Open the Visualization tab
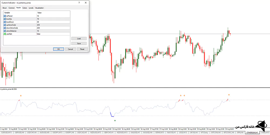 pyautogui.click(x=39, y=8)
